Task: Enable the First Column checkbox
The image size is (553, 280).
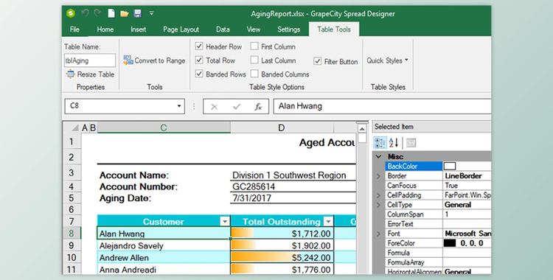Action: pyautogui.click(x=254, y=46)
